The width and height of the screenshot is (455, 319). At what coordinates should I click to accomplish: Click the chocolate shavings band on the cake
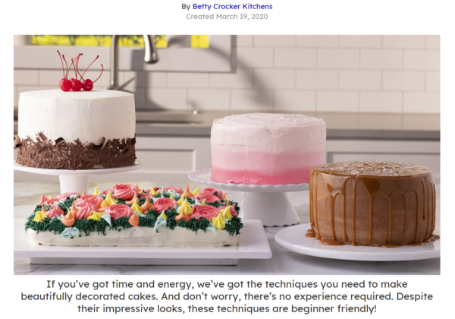coord(76,153)
